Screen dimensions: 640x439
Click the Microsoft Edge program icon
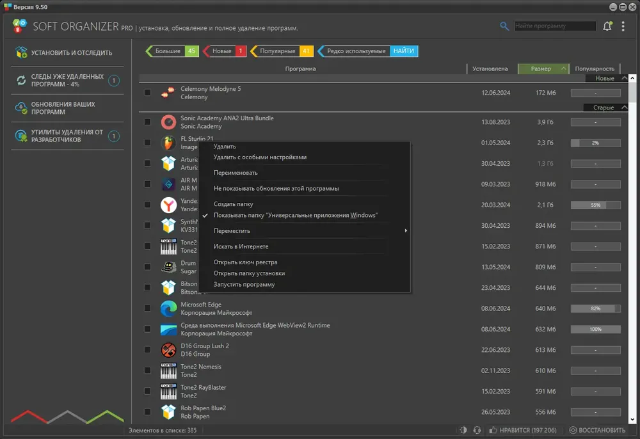168,308
